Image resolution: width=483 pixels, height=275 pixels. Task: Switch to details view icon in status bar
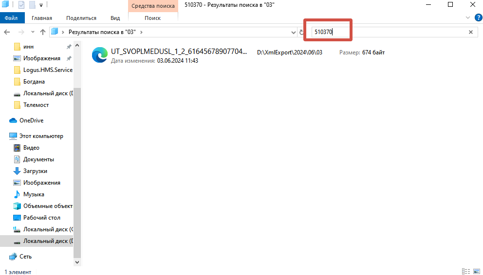pos(466,271)
